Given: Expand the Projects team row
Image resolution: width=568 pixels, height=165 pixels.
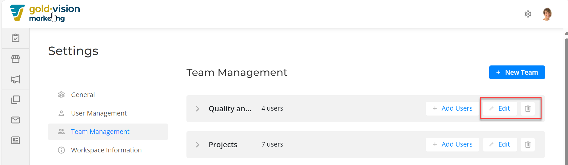Looking at the screenshot, I should (x=198, y=145).
